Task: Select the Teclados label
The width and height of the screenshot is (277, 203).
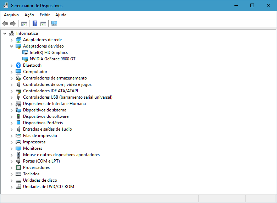Action: (31, 174)
